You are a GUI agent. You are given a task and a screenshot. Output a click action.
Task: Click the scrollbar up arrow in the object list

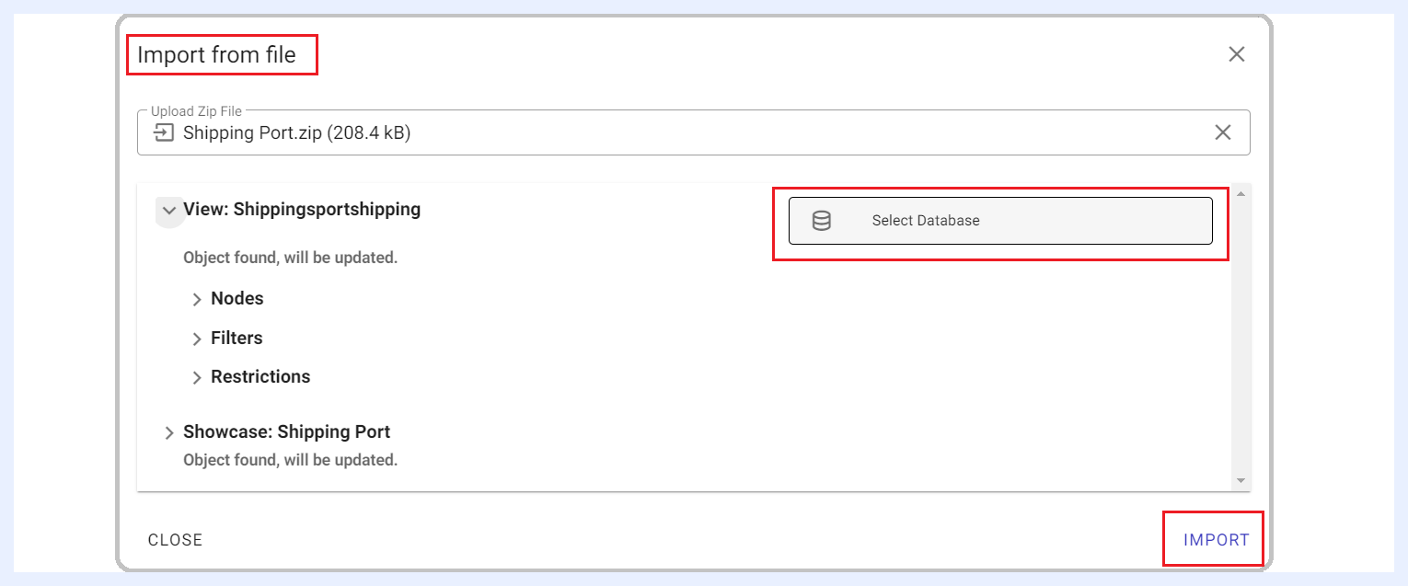(x=1241, y=194)
